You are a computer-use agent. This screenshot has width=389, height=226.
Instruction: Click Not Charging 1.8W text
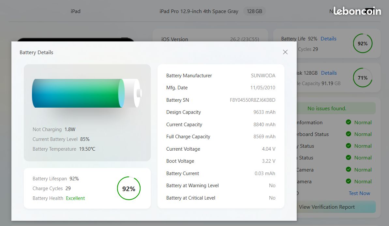click(54, 129)
